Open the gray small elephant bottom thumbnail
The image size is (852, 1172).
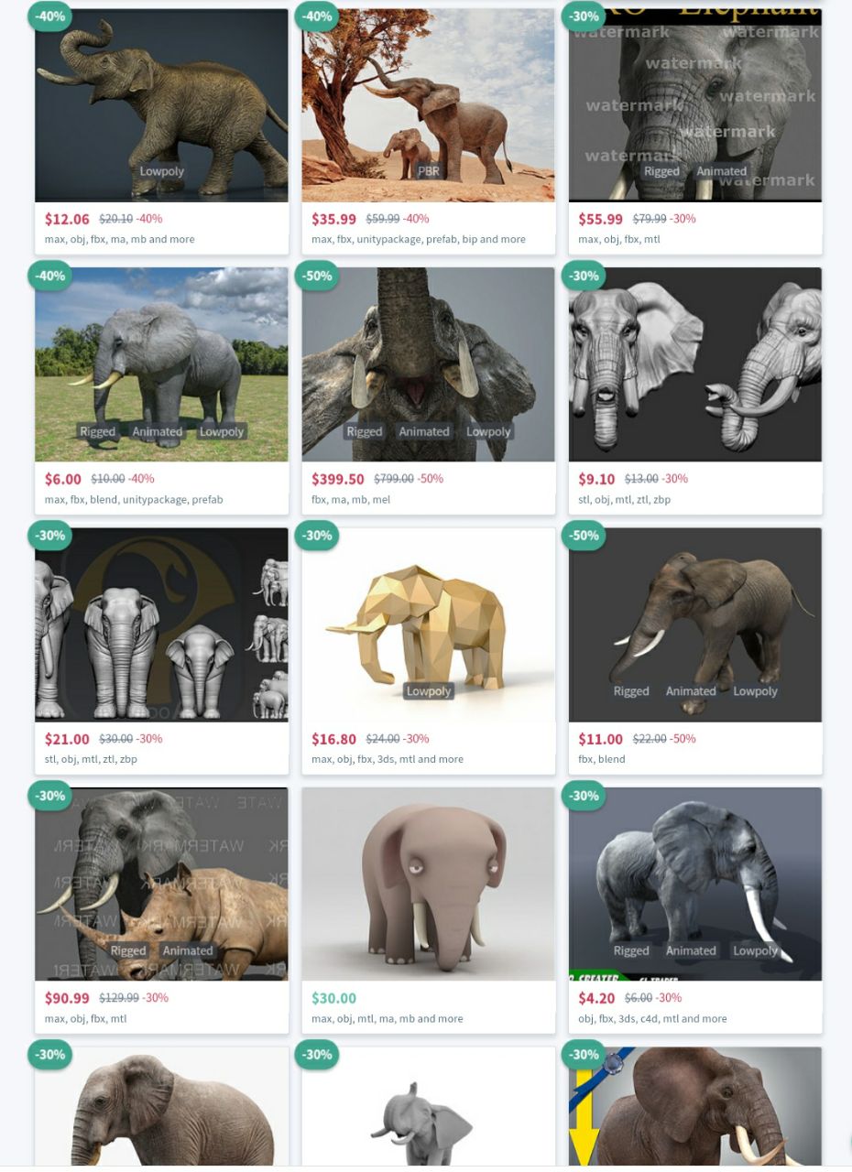pyautogui.click(x=429, y=1106)
